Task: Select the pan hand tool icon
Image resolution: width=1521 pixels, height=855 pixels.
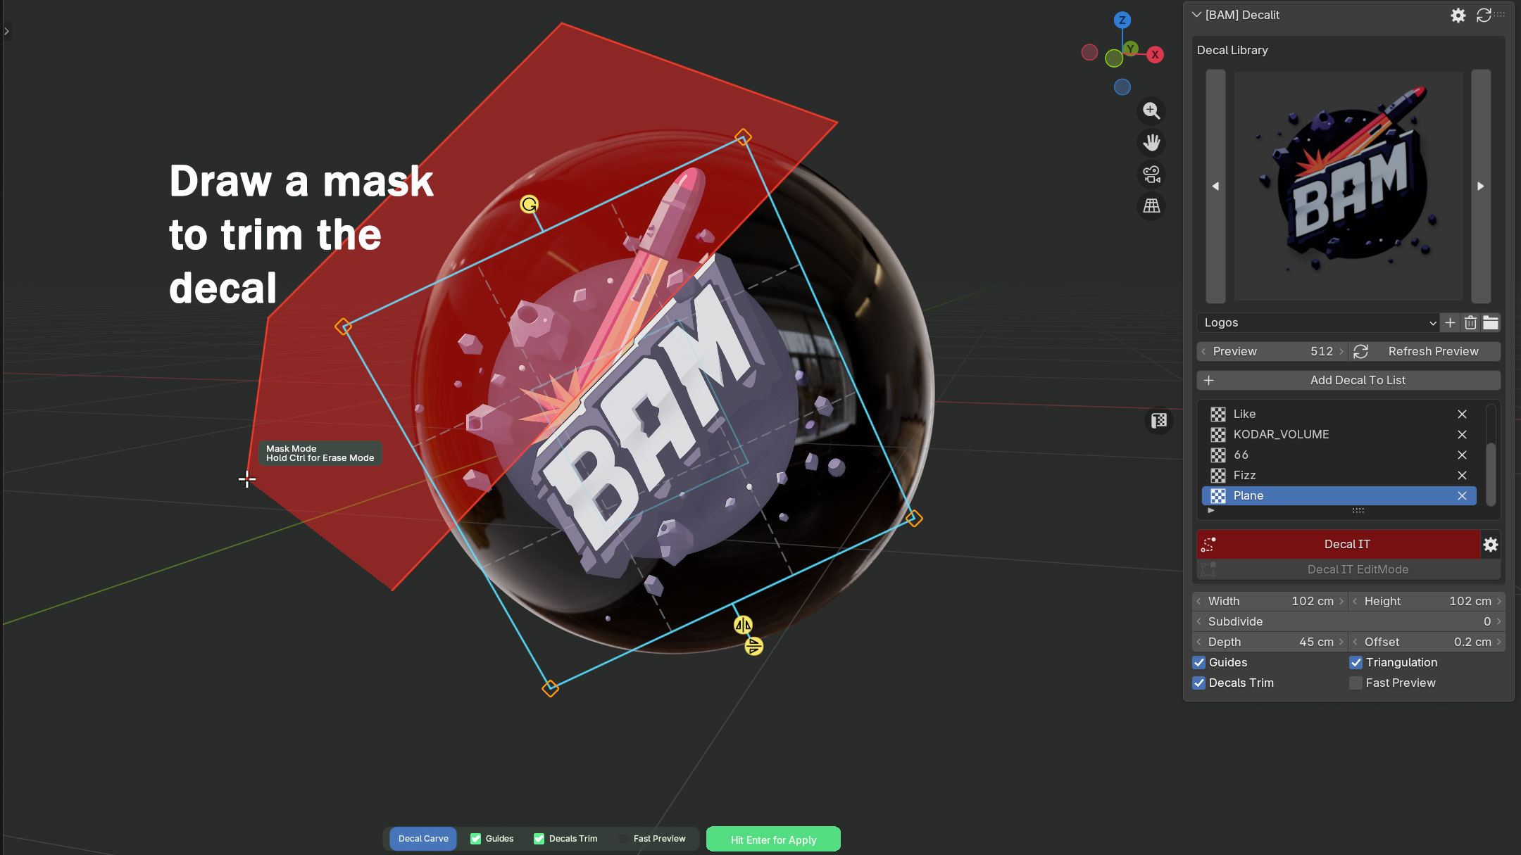Action: pos(1151,143)
